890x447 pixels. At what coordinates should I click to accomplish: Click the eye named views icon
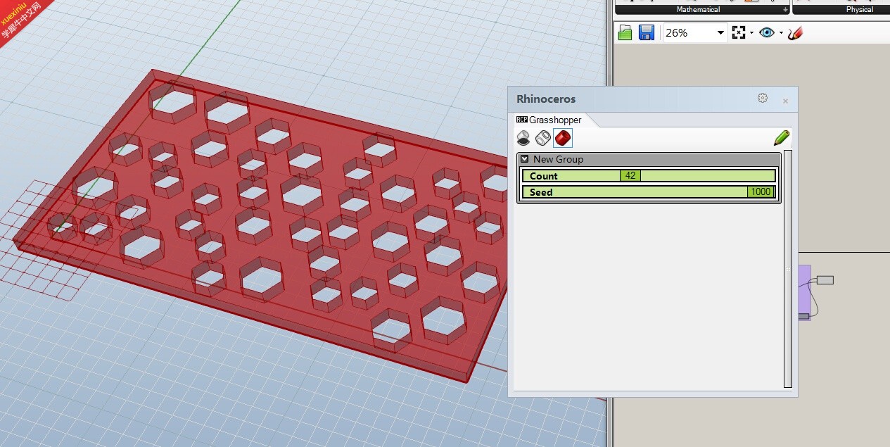[767, 32]
